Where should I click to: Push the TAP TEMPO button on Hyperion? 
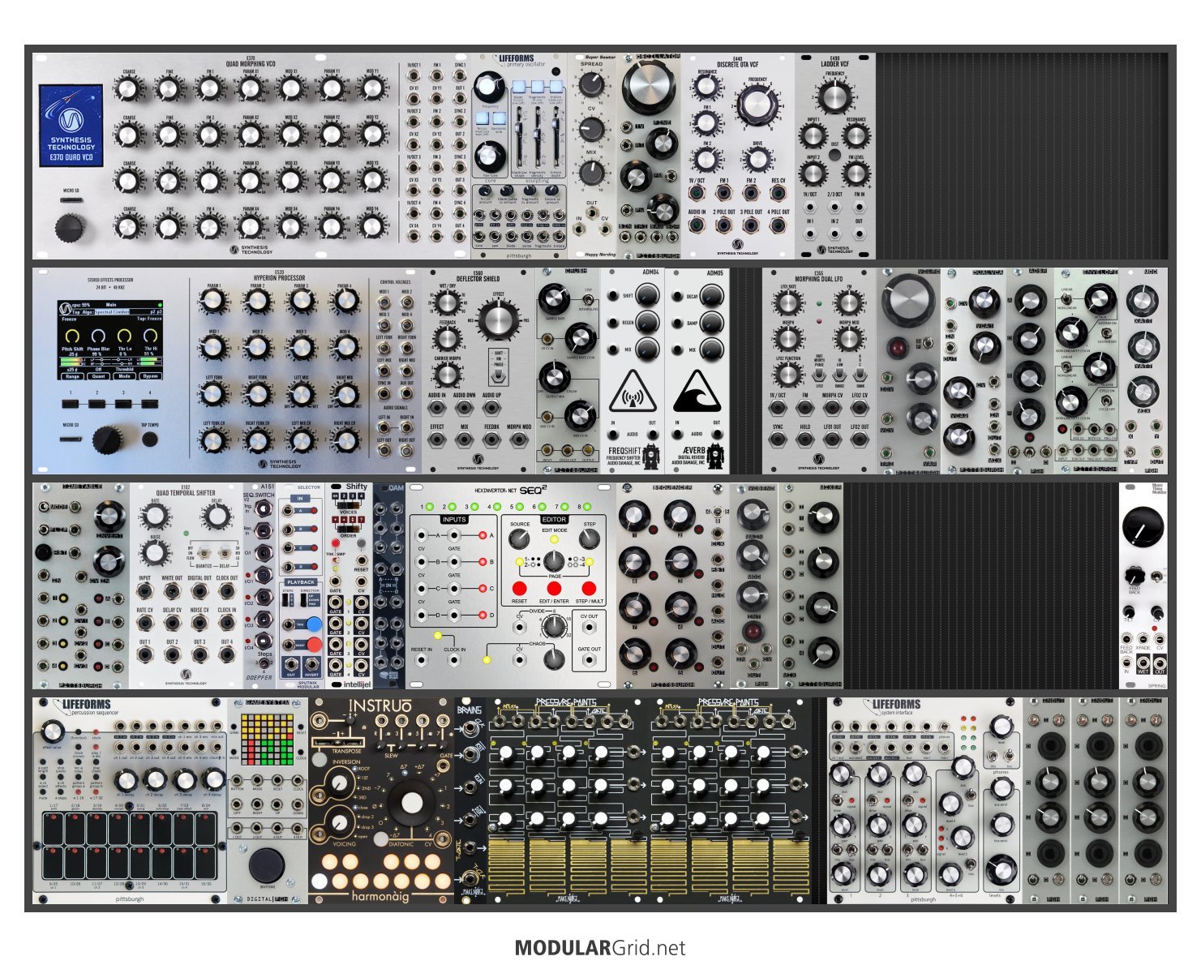150,439
